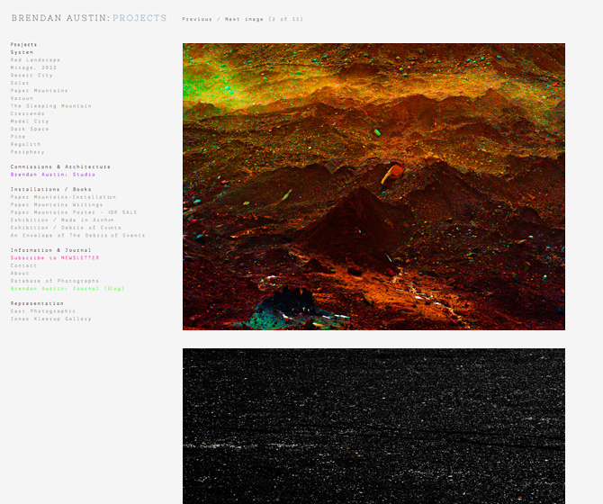
Task: Open the Mirage, 2012 project
Action: point(33,67)
